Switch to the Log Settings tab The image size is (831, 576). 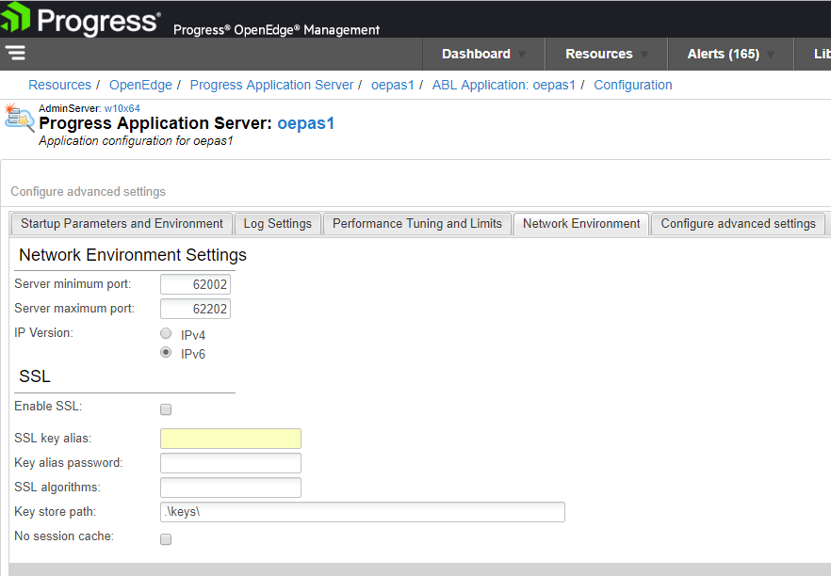point(277,223)
